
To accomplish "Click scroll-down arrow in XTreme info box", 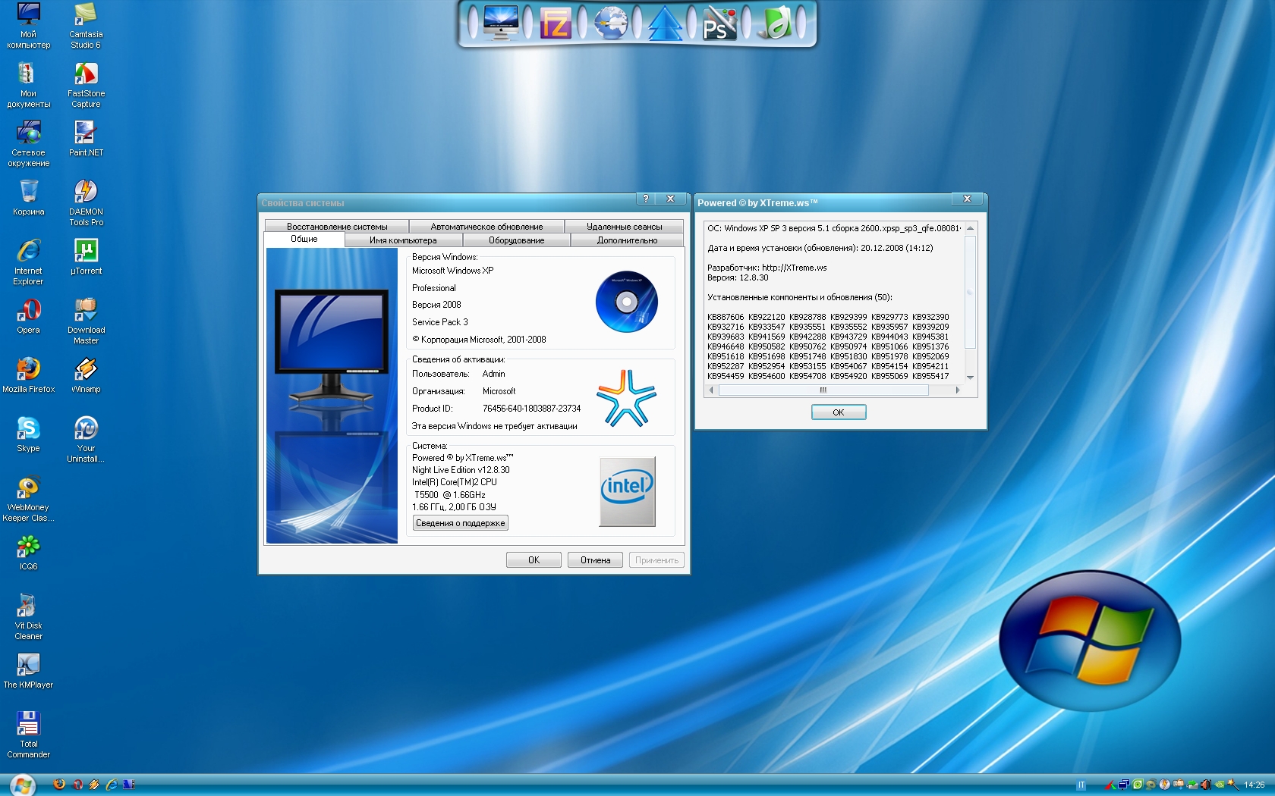I will [970, 378].
